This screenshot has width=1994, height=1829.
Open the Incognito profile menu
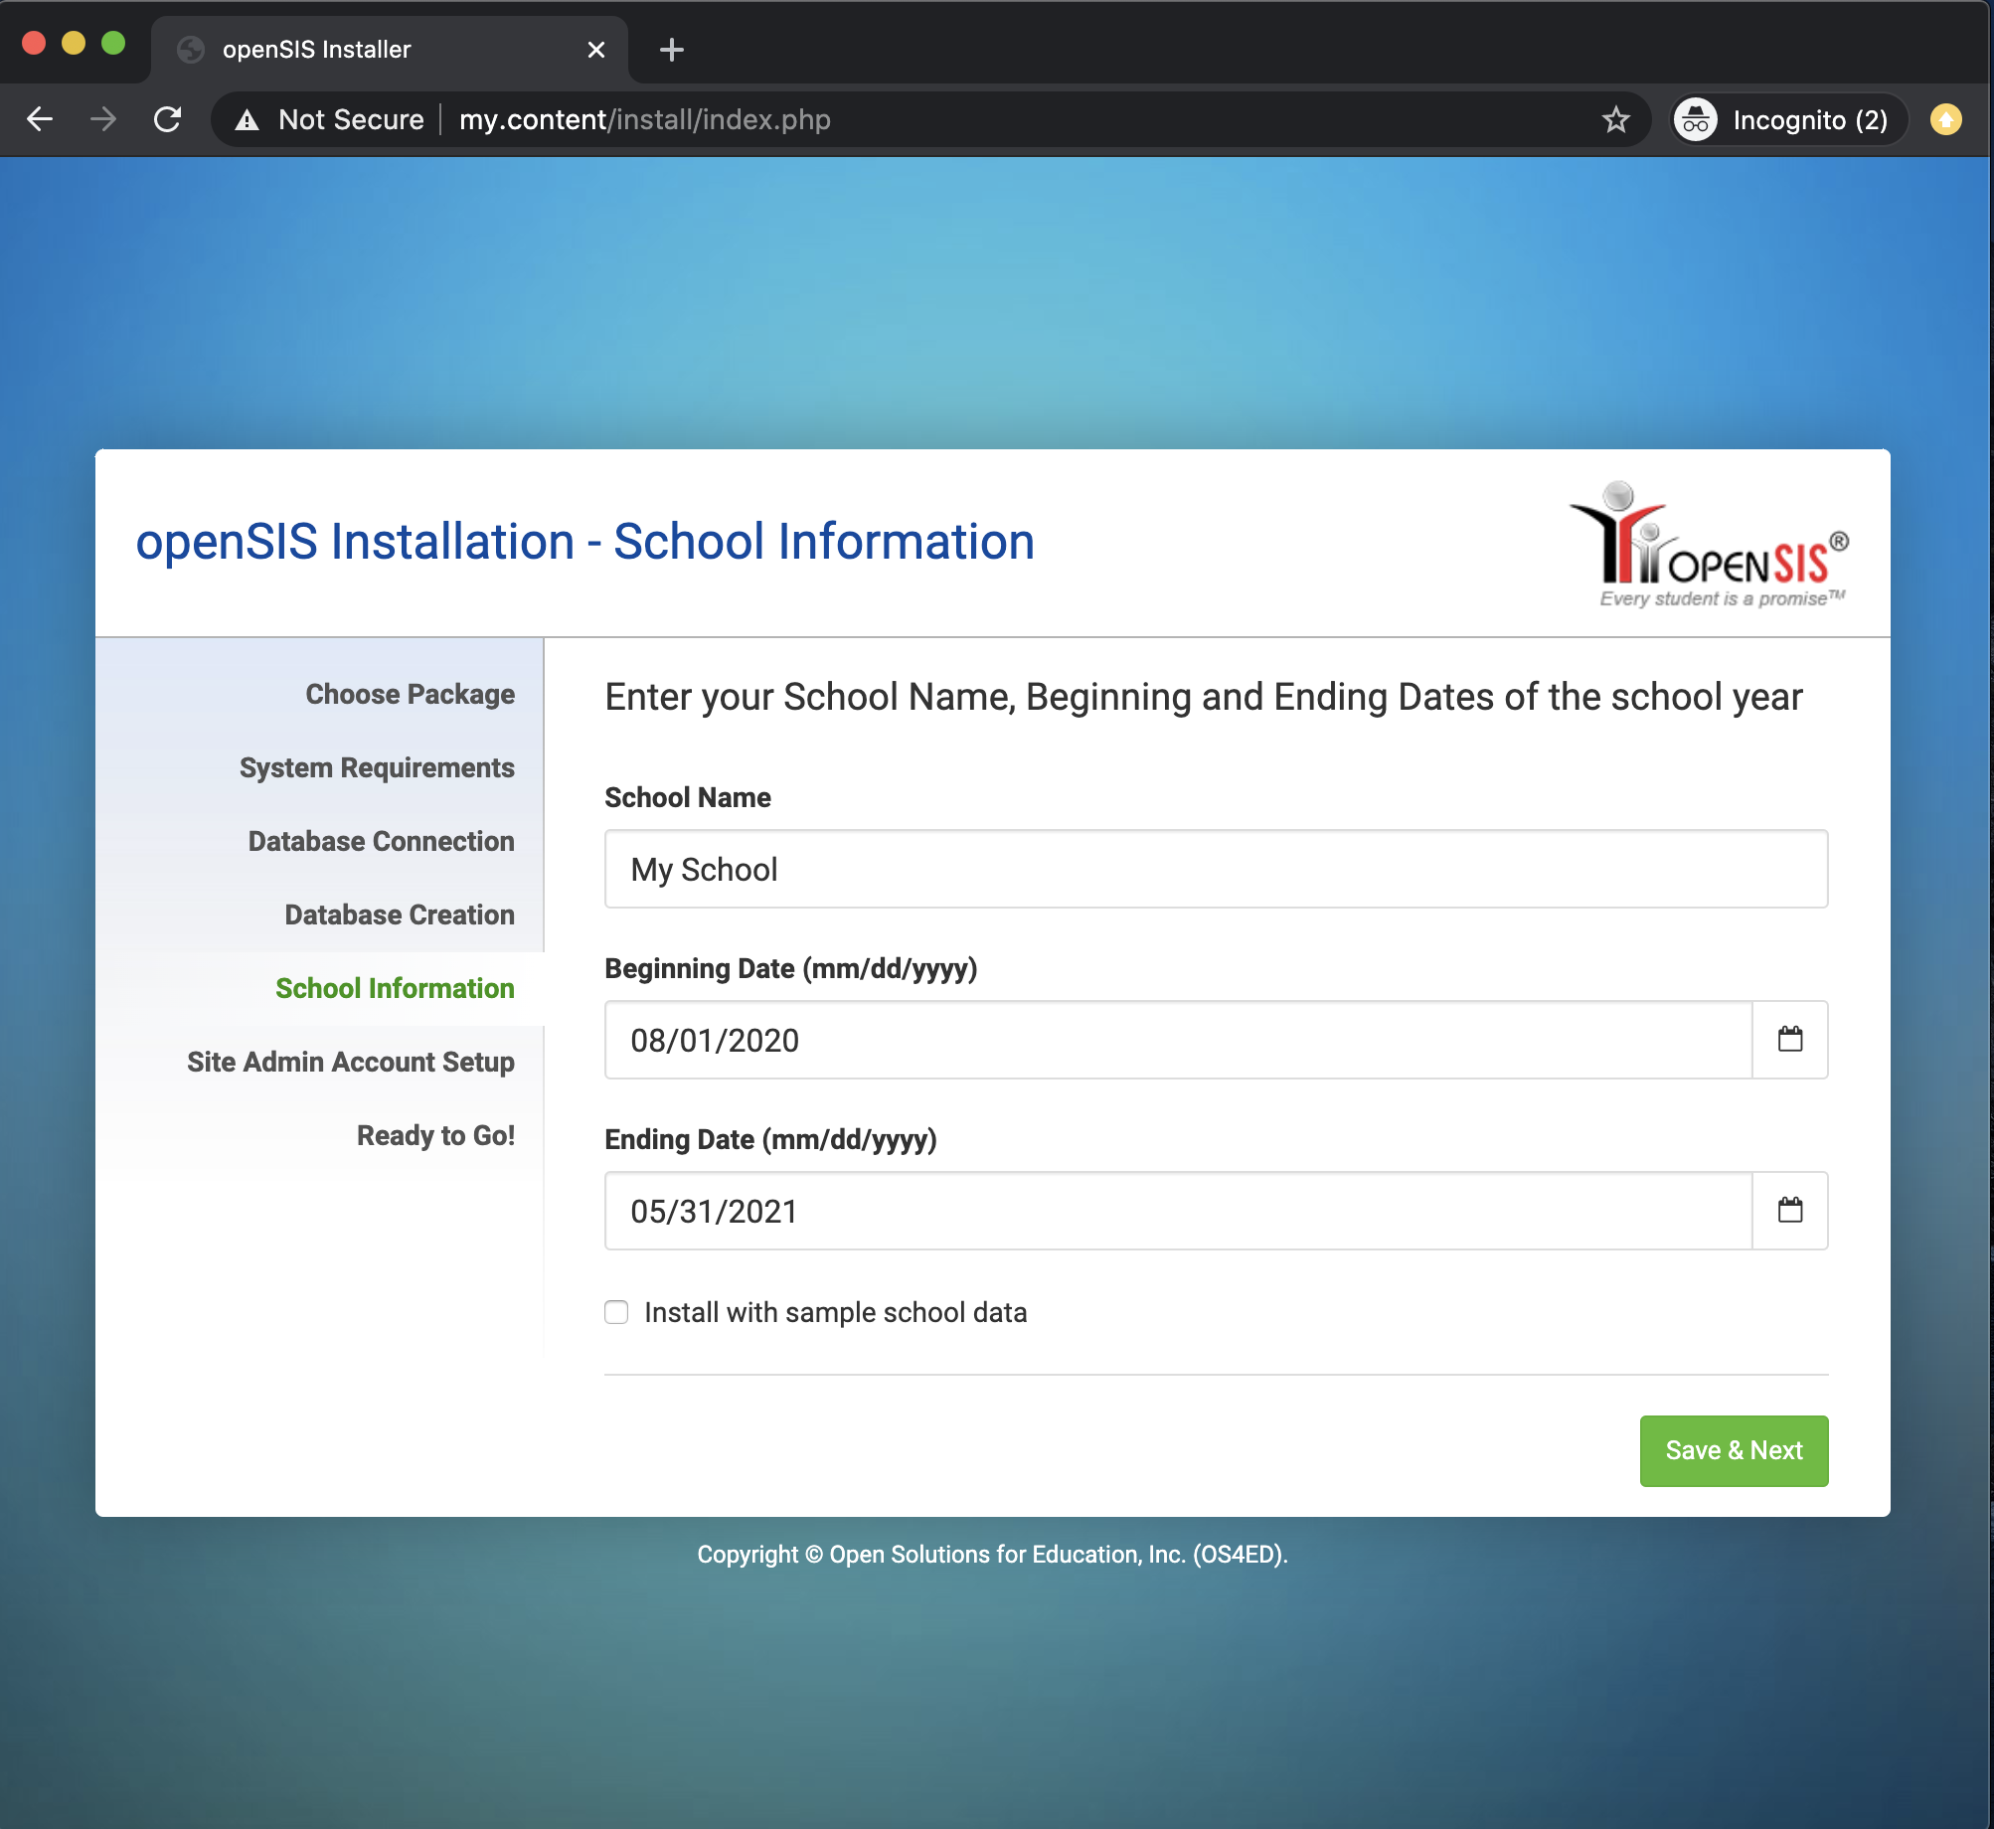click(1787, 119)
